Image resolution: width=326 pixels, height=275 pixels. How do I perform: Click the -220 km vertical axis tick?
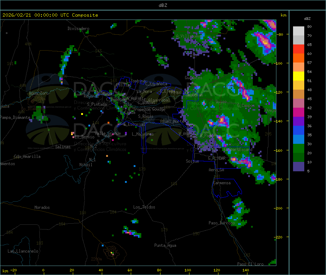pyautogui.click(x=278, y=237)
